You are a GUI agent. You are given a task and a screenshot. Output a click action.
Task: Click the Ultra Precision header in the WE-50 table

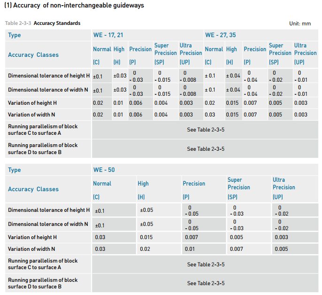284,184
